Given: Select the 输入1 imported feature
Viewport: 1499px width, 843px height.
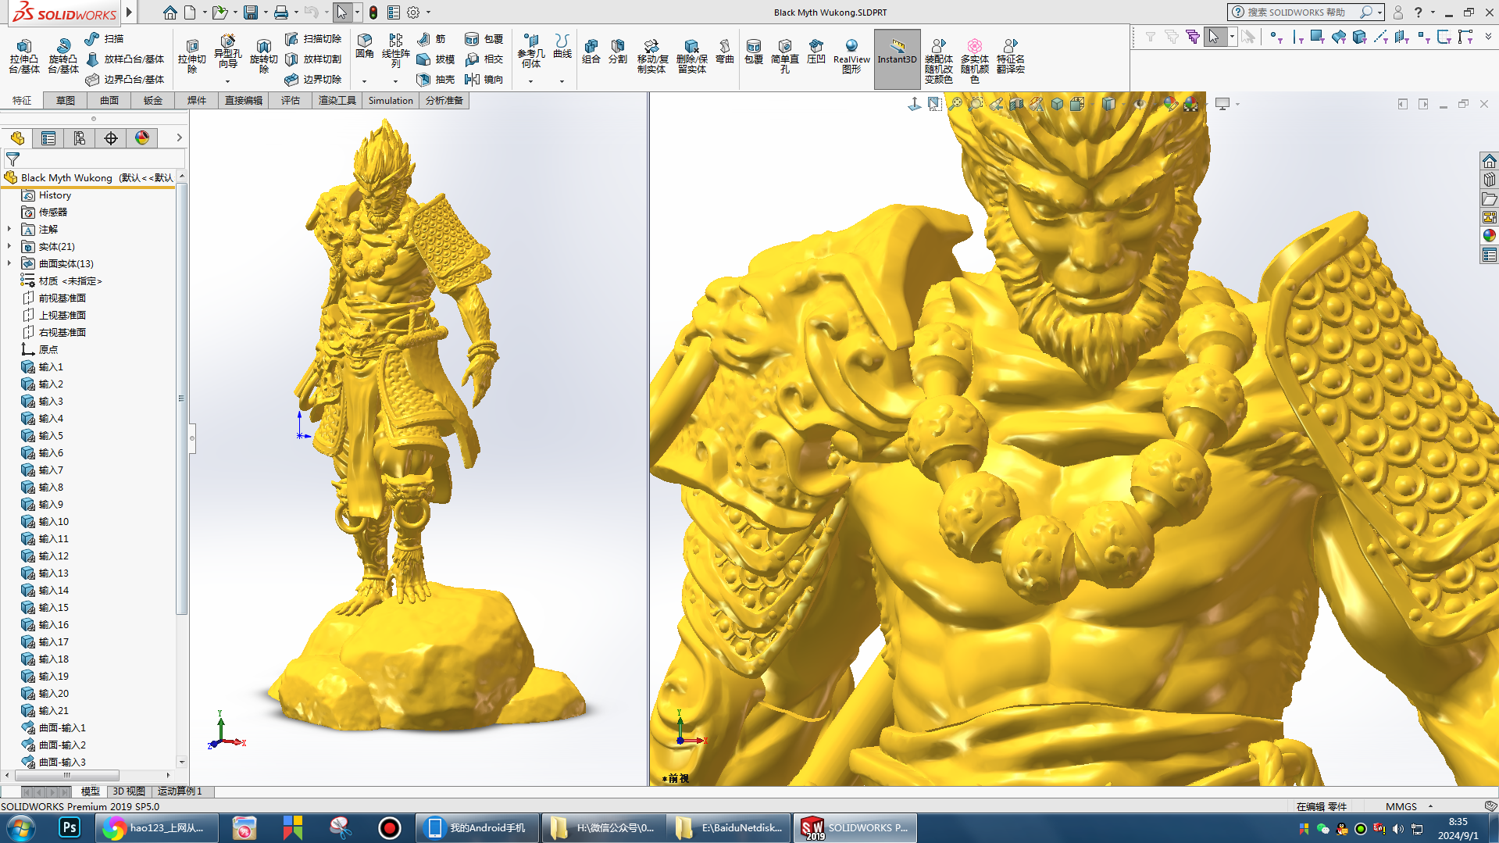Looking at the screenshot, I should pyautogui.click(x=42, y=367).
